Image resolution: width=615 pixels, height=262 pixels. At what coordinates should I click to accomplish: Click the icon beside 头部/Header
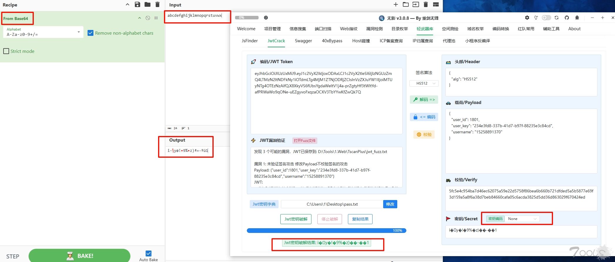(x=448, y=62)
